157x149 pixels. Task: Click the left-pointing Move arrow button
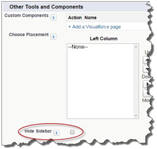(147, 93)
